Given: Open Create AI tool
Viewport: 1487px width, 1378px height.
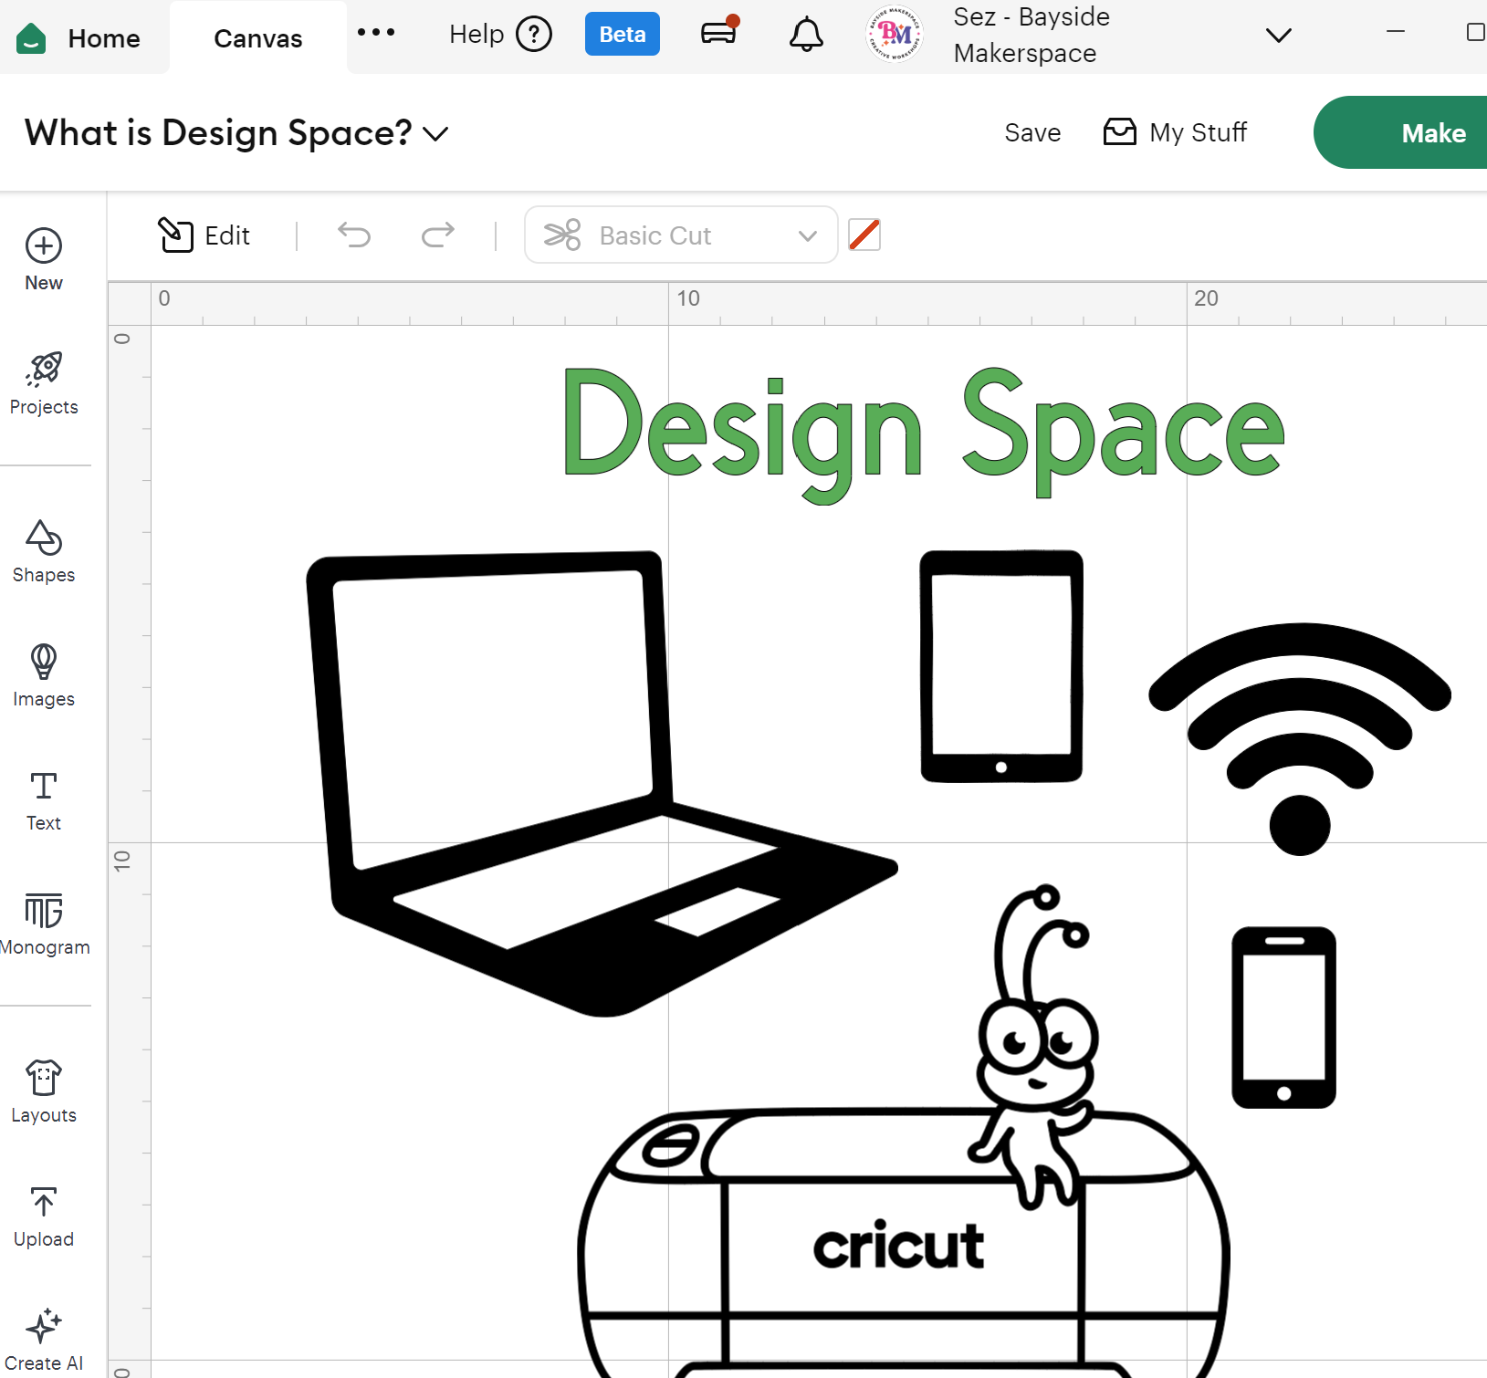Looking at the screenshot, I should pos(44,1340).
